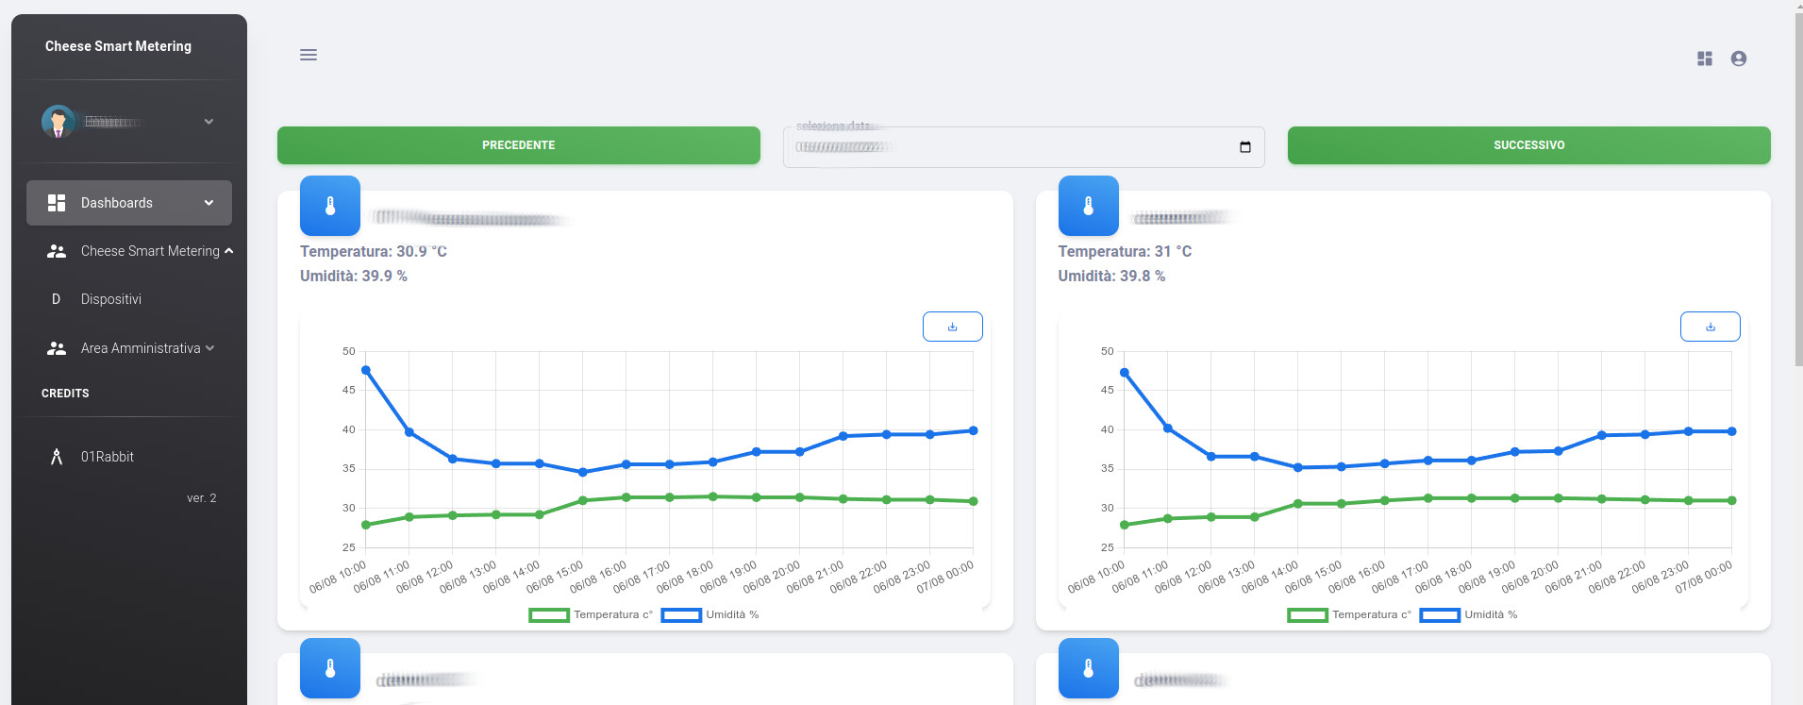Go to the next day with SUCCESSIVO
The image size is (1803, 705).
1529,145
